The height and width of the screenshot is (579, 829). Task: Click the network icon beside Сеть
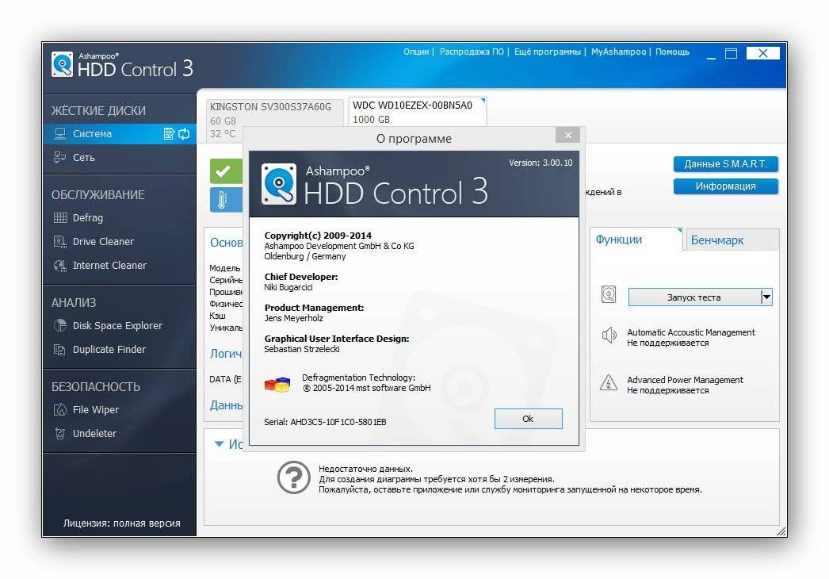pyautogui.click(x=59, y=157)
